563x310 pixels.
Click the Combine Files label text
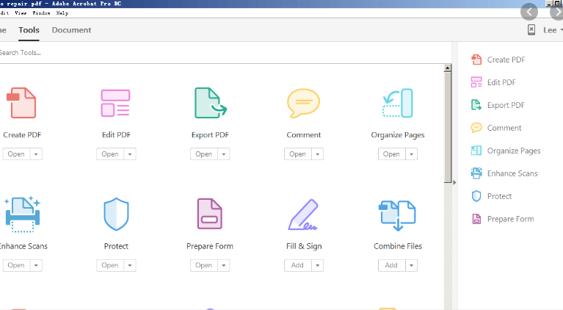[398, 246]
